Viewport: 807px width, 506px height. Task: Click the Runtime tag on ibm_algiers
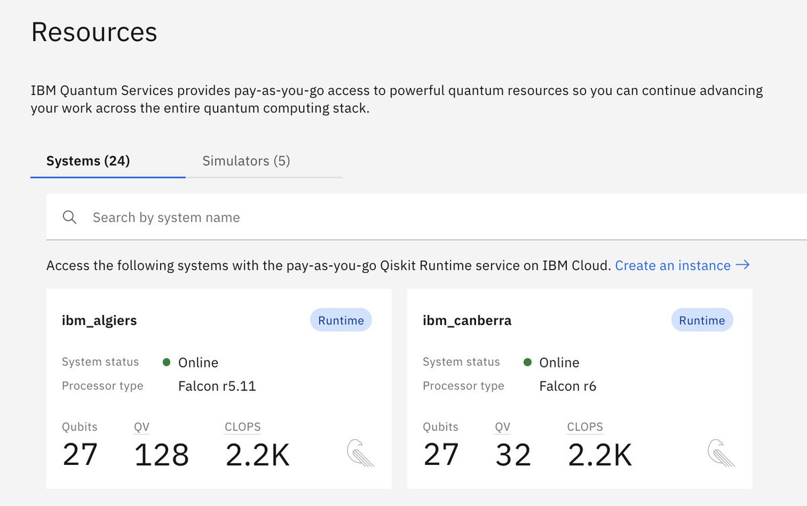(341, 320)
